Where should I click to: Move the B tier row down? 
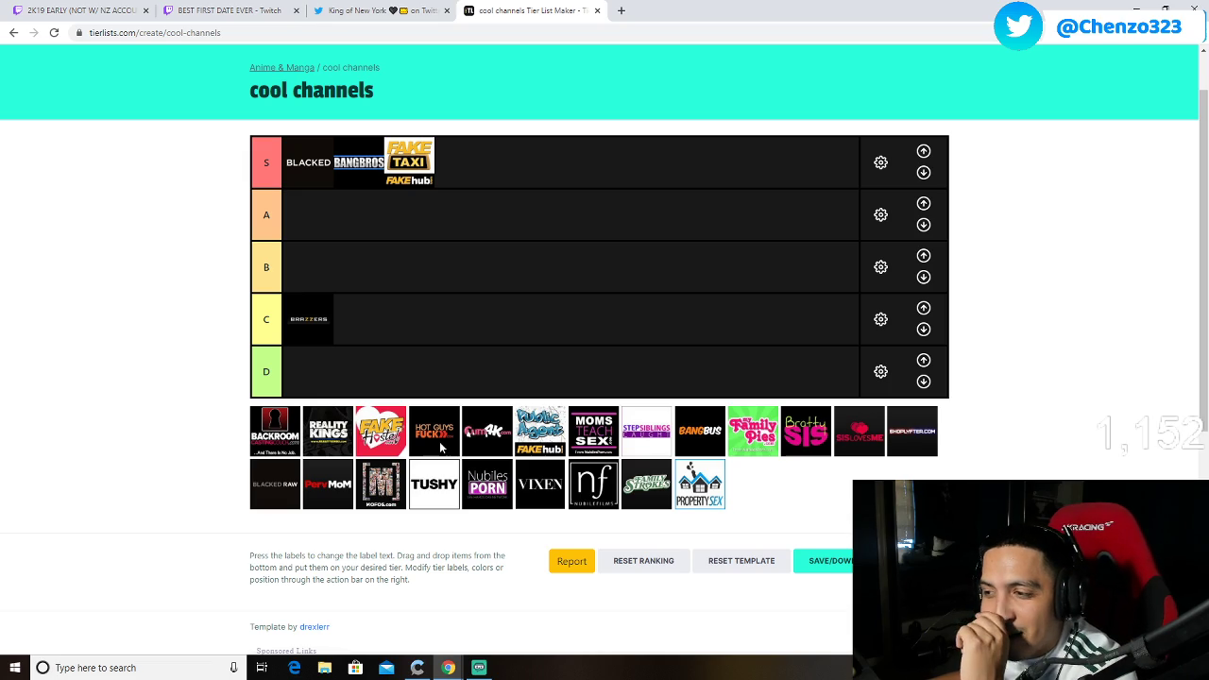click(924, 278)
